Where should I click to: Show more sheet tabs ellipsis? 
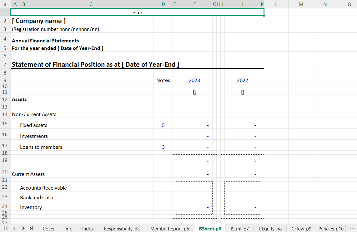(352, 229)
